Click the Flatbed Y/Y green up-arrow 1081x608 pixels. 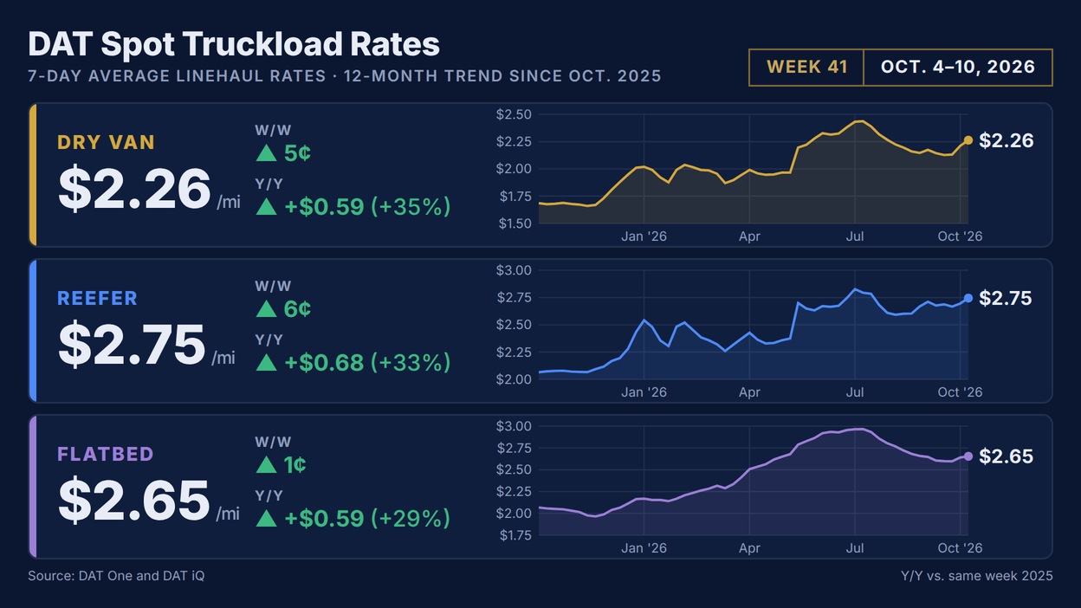tap(267, 519)
